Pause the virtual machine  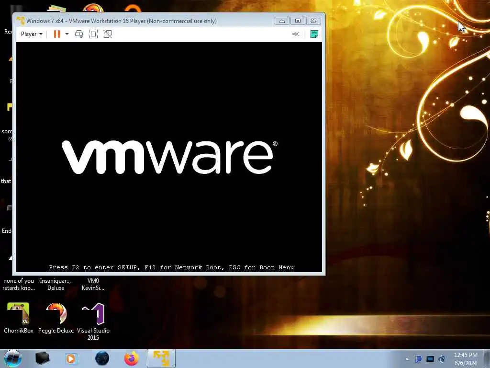(57, 34)
